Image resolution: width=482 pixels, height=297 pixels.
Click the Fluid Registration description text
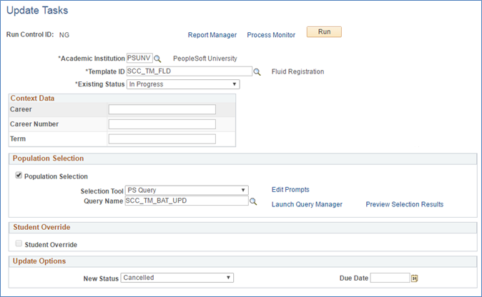point(297,71)
